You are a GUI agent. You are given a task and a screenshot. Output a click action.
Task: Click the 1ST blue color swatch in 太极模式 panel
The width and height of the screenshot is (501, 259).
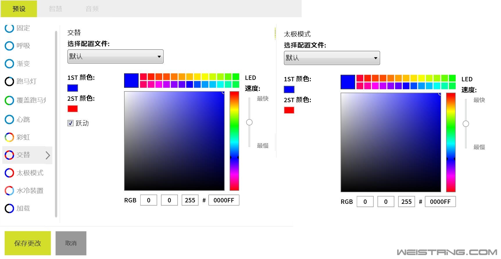289,89
